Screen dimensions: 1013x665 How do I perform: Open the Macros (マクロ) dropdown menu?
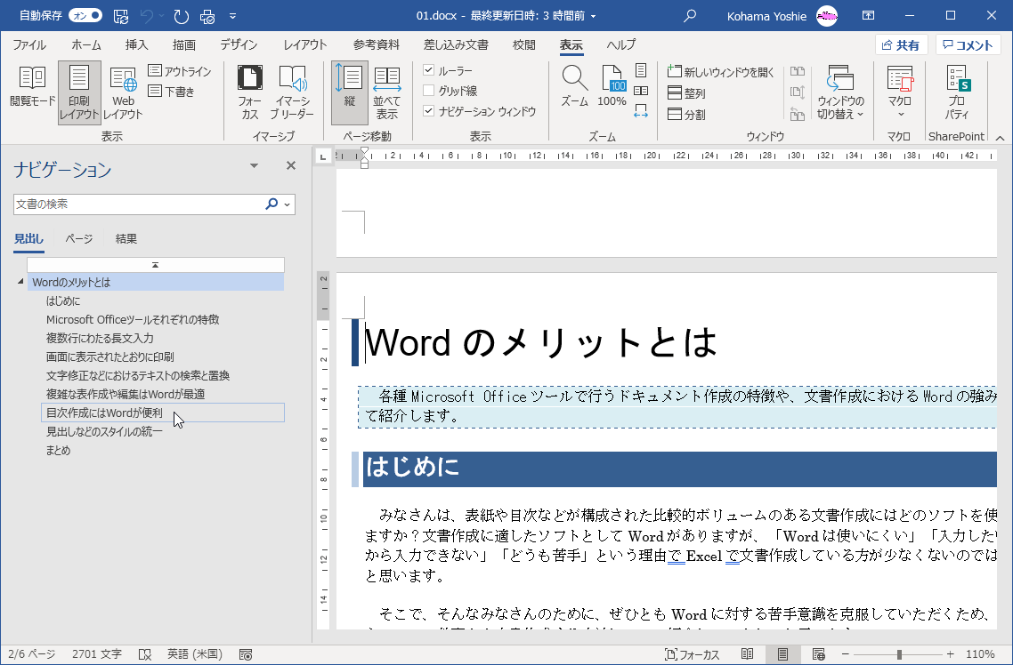[900, 92]
